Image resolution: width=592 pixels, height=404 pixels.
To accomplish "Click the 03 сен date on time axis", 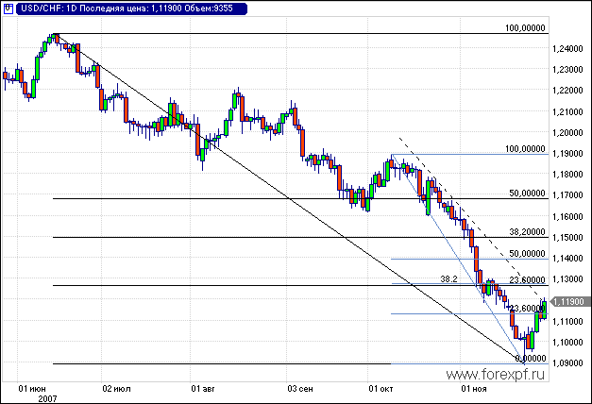I will [300, 388].
